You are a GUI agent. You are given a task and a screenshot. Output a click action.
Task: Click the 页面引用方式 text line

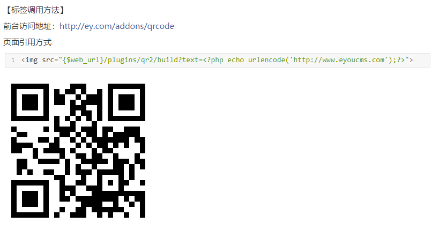point(27,42)
